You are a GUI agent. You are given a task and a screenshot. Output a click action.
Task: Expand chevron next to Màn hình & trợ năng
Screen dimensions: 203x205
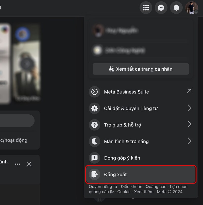pos(189,141)
